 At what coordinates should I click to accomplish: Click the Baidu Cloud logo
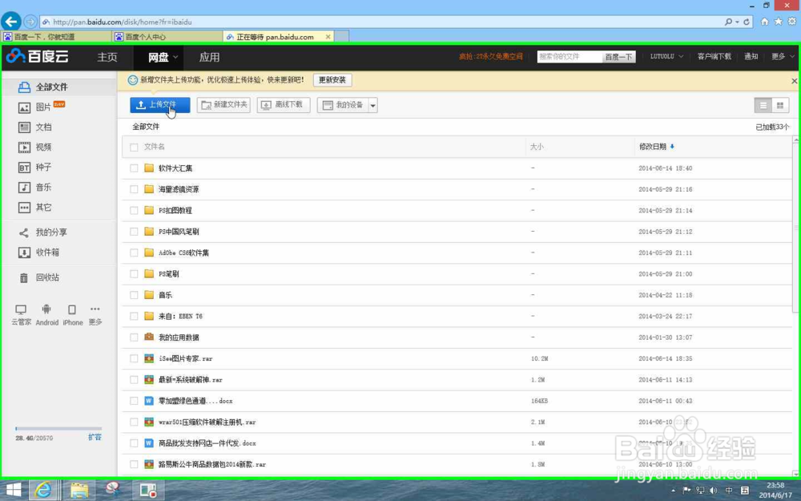(x=38, y=56)
